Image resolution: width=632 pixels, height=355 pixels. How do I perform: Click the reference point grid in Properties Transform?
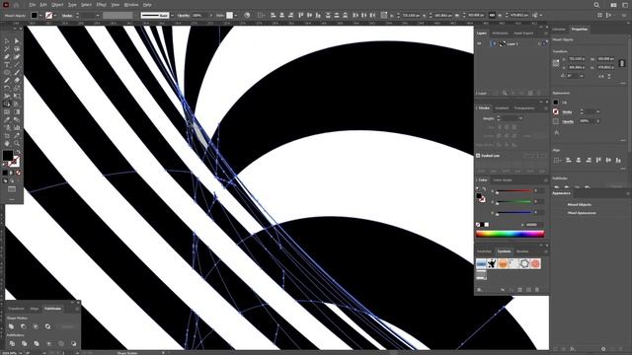click(x=556, y=63)
